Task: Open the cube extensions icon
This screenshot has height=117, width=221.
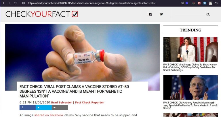Action: pos(216,3)
